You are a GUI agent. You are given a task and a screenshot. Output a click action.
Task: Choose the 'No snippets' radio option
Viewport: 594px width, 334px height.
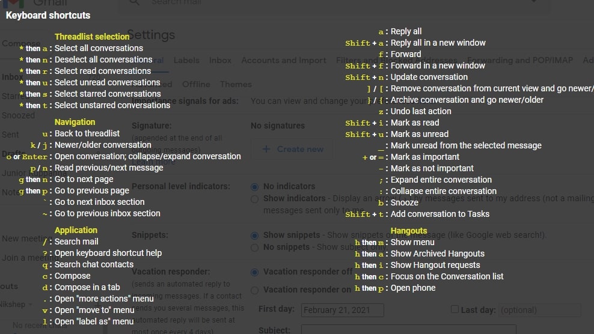254,247
